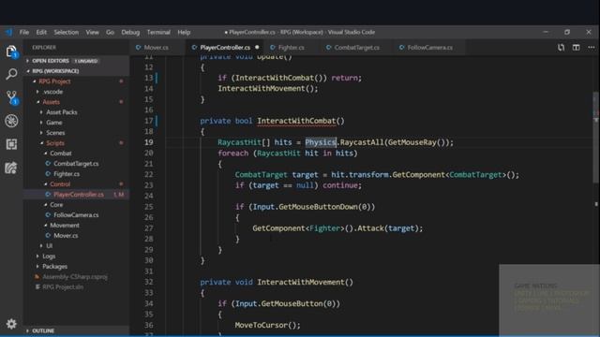Open the Manage gear icon
Screen dimensions: 600x337
pyautogui.click(x=11, y=324)
